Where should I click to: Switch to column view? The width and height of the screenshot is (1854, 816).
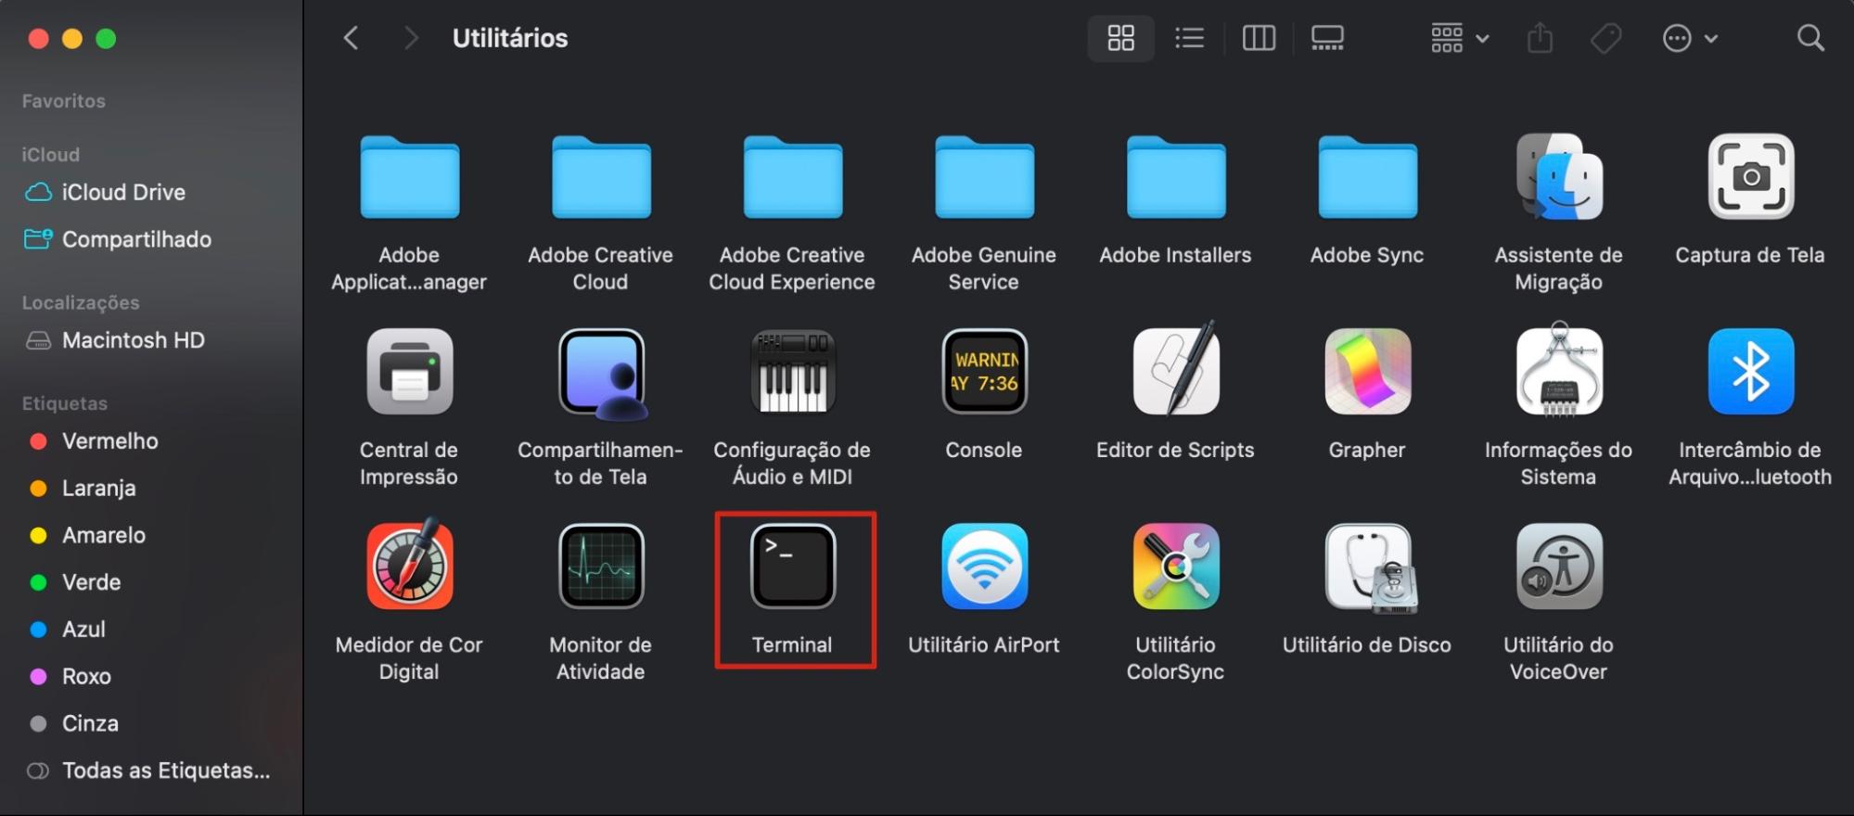tap(1259, 38)
